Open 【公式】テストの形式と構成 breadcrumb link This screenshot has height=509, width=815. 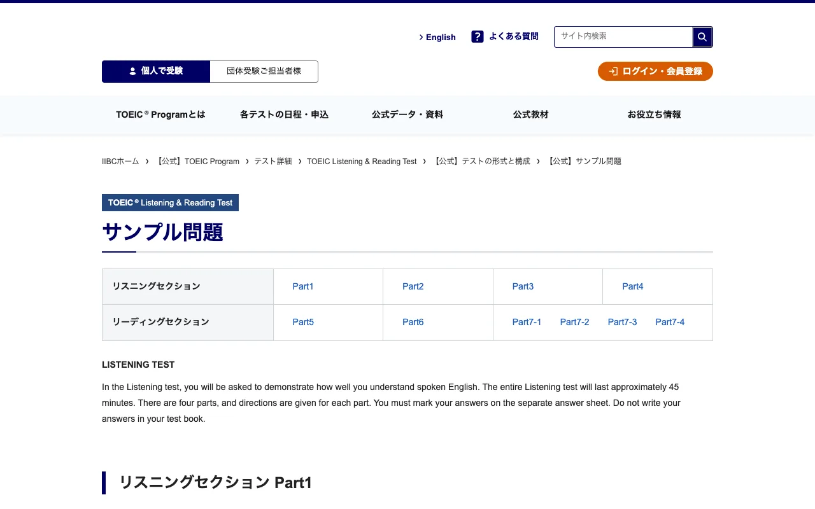[x=481, y=162]
